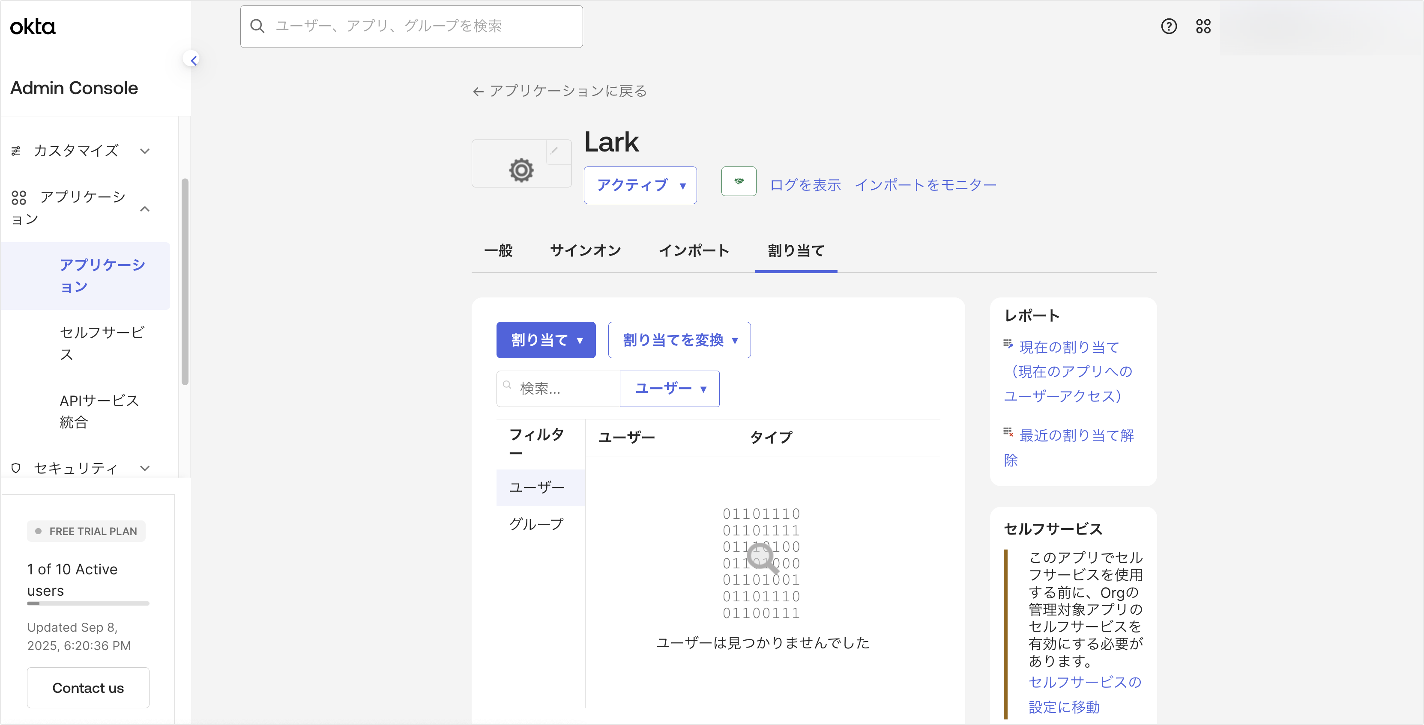Image resolution: width=1424 pixels, height=725 pixels.
Task: Click the sidebar vertical scrollbar
Action: point(185,282)
